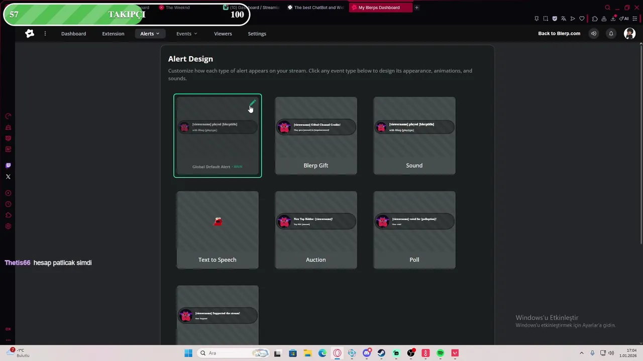
Task: Expand the Alerts dropdown menu
Action: coord(150,34)
